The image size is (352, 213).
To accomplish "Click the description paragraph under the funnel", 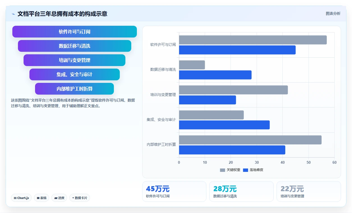I will click(x=73, y=103).
